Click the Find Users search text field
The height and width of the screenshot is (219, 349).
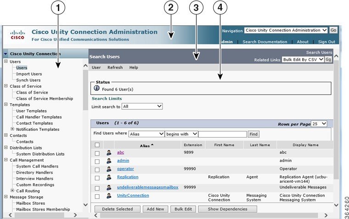pos(222,134)
